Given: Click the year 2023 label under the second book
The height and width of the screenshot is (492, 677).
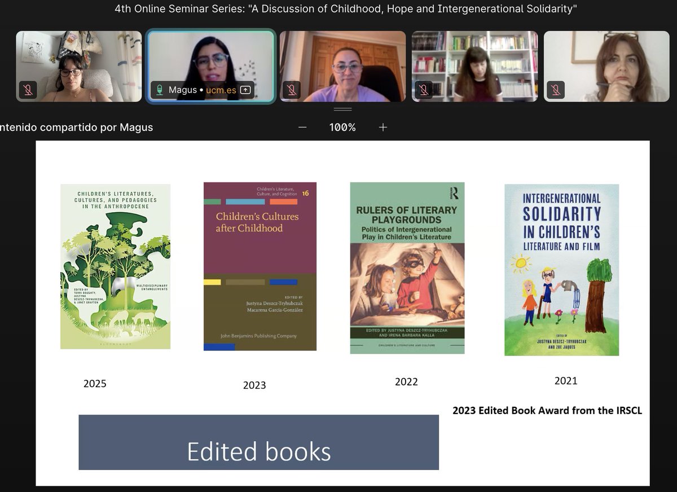Looking at the screenshot, I should [x=254, y=385].
